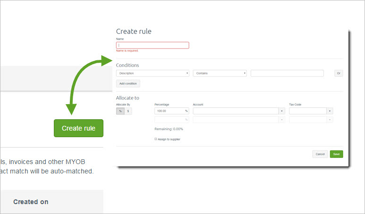Select allocate by percent toggle
This screenshot has width=365, height=214.
[x=120, y=111]
